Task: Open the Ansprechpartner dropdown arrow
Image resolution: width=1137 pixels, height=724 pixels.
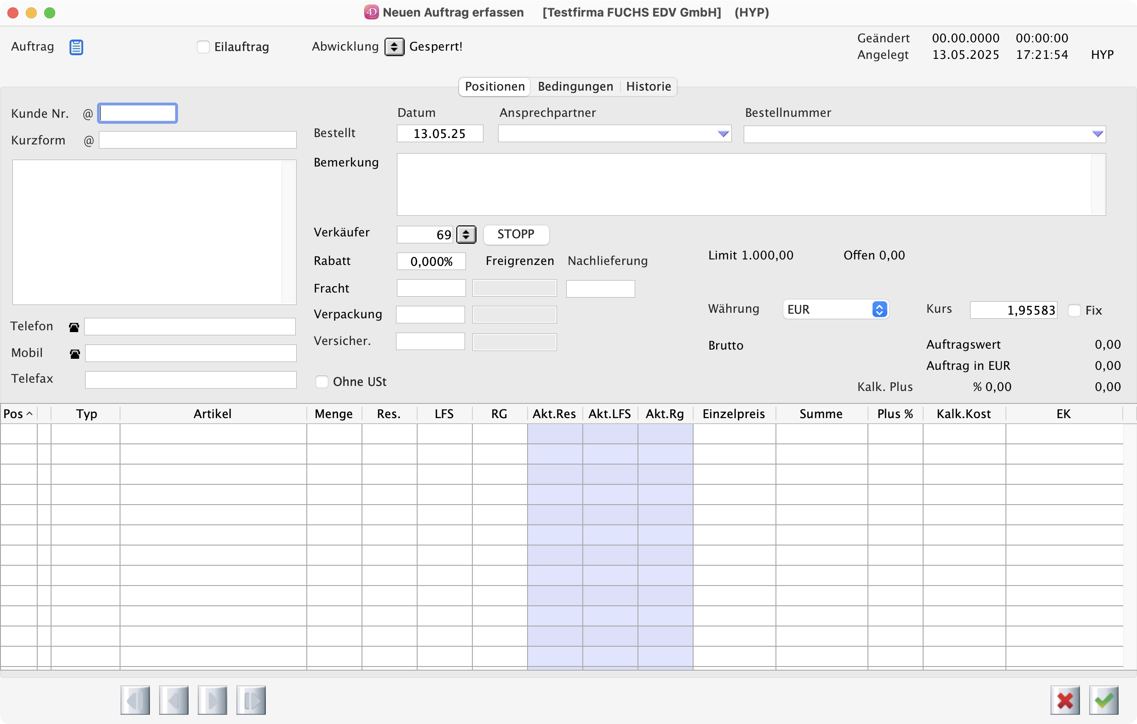Action: pyautogui.click(x=723, y=134)
